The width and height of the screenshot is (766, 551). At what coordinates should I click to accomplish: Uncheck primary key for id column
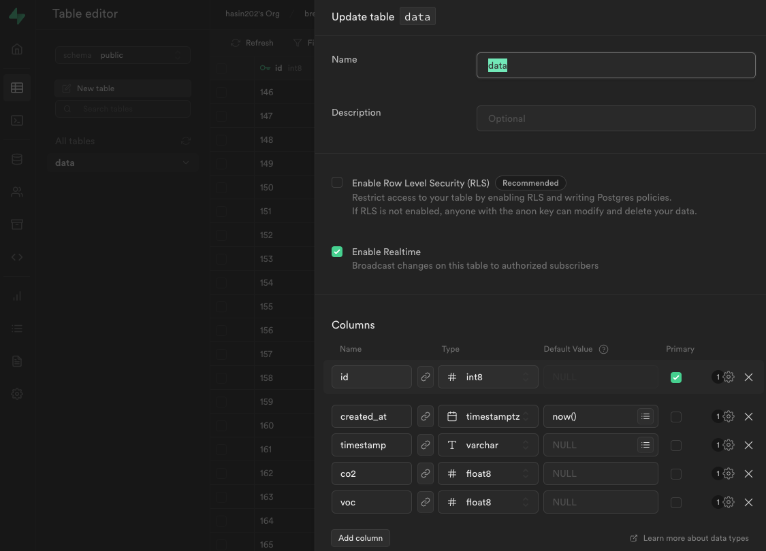(x=675, y=377)
